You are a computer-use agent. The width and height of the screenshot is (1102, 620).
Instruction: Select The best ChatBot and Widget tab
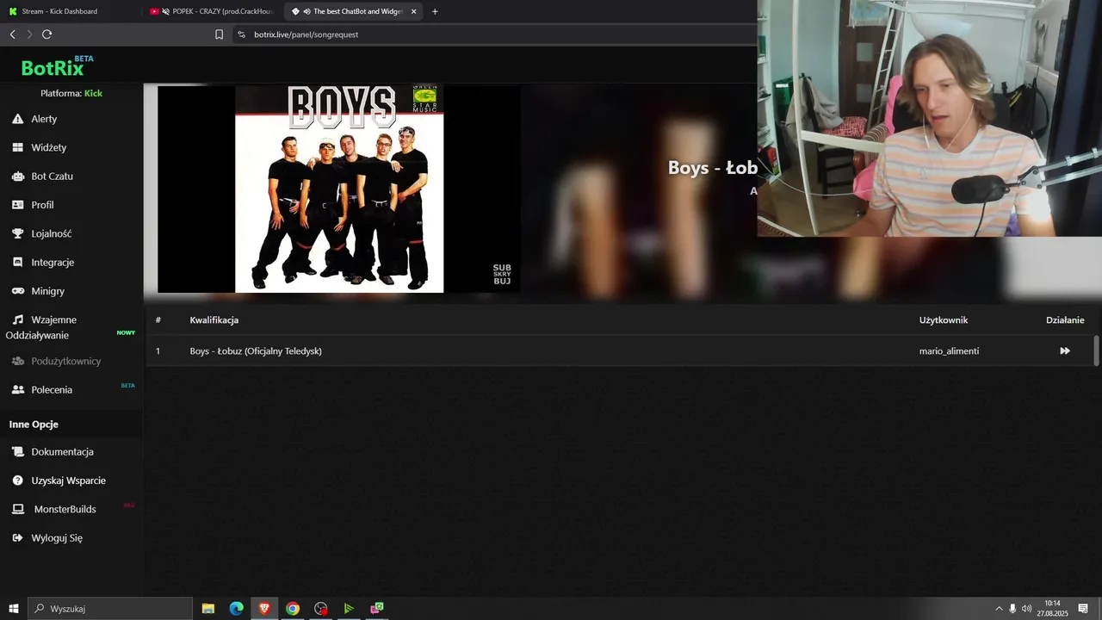point(353,11)
